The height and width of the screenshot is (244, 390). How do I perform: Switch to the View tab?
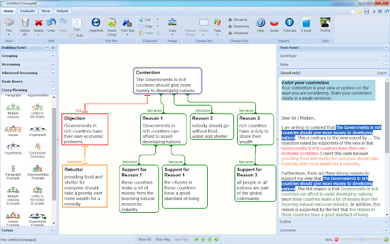coord(46,11)
